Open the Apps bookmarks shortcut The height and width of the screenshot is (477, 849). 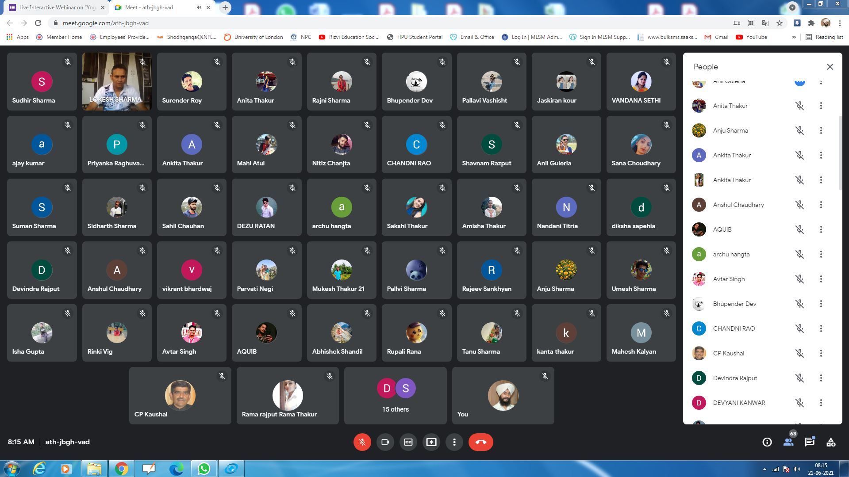pyautogui.click(x=18, y=37)
